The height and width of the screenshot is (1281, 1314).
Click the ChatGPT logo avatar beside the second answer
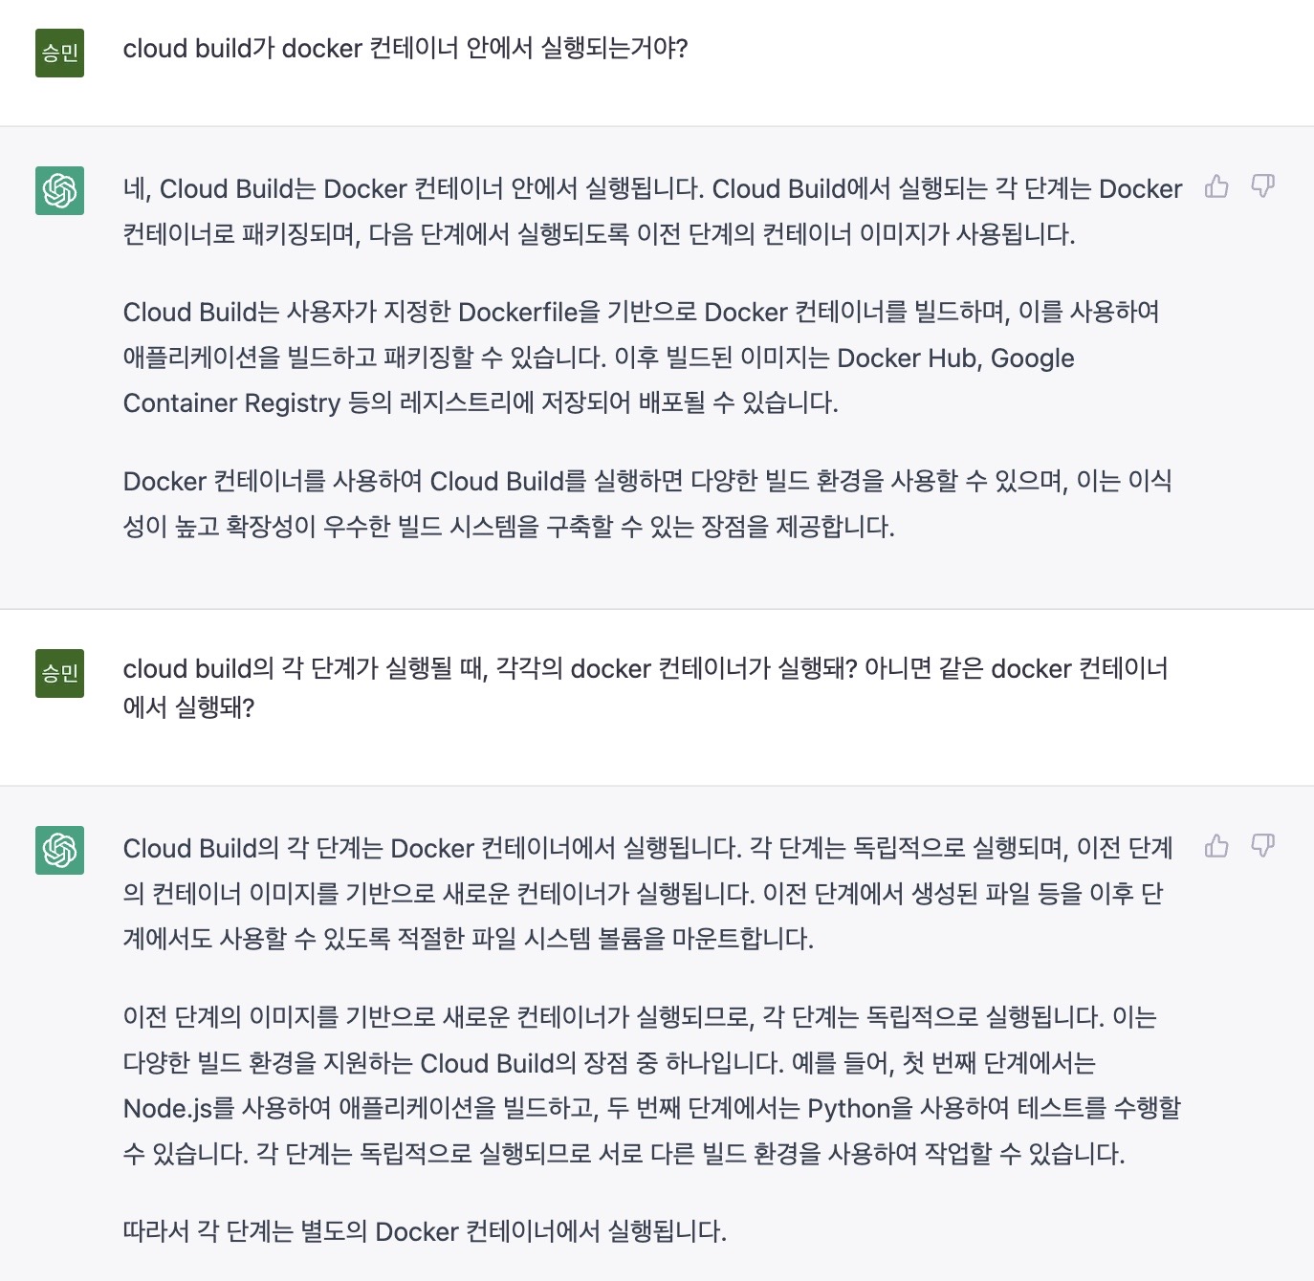coord(58,847)
